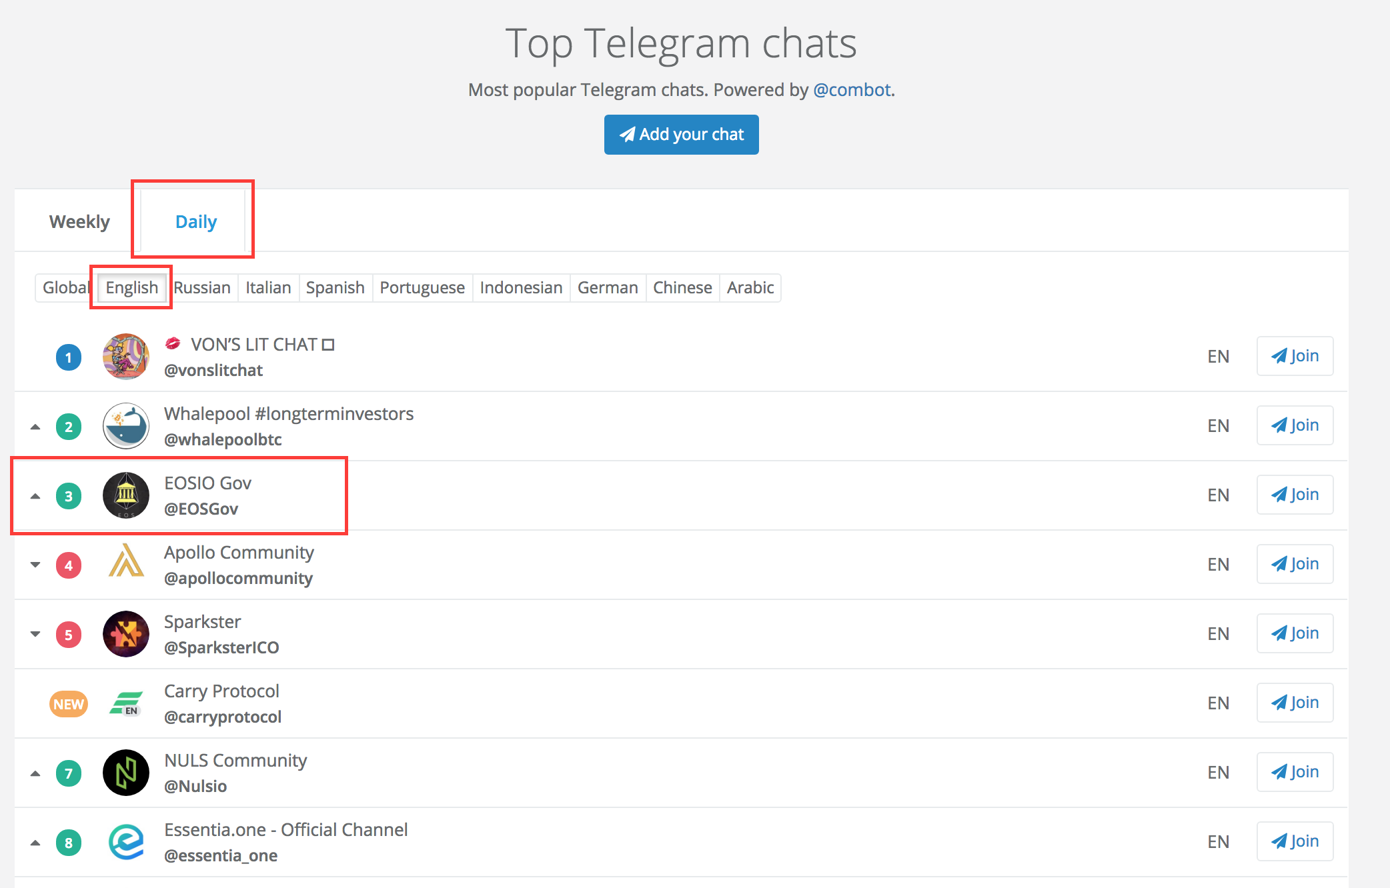Click rank badge number 7

tap(69, 773)
